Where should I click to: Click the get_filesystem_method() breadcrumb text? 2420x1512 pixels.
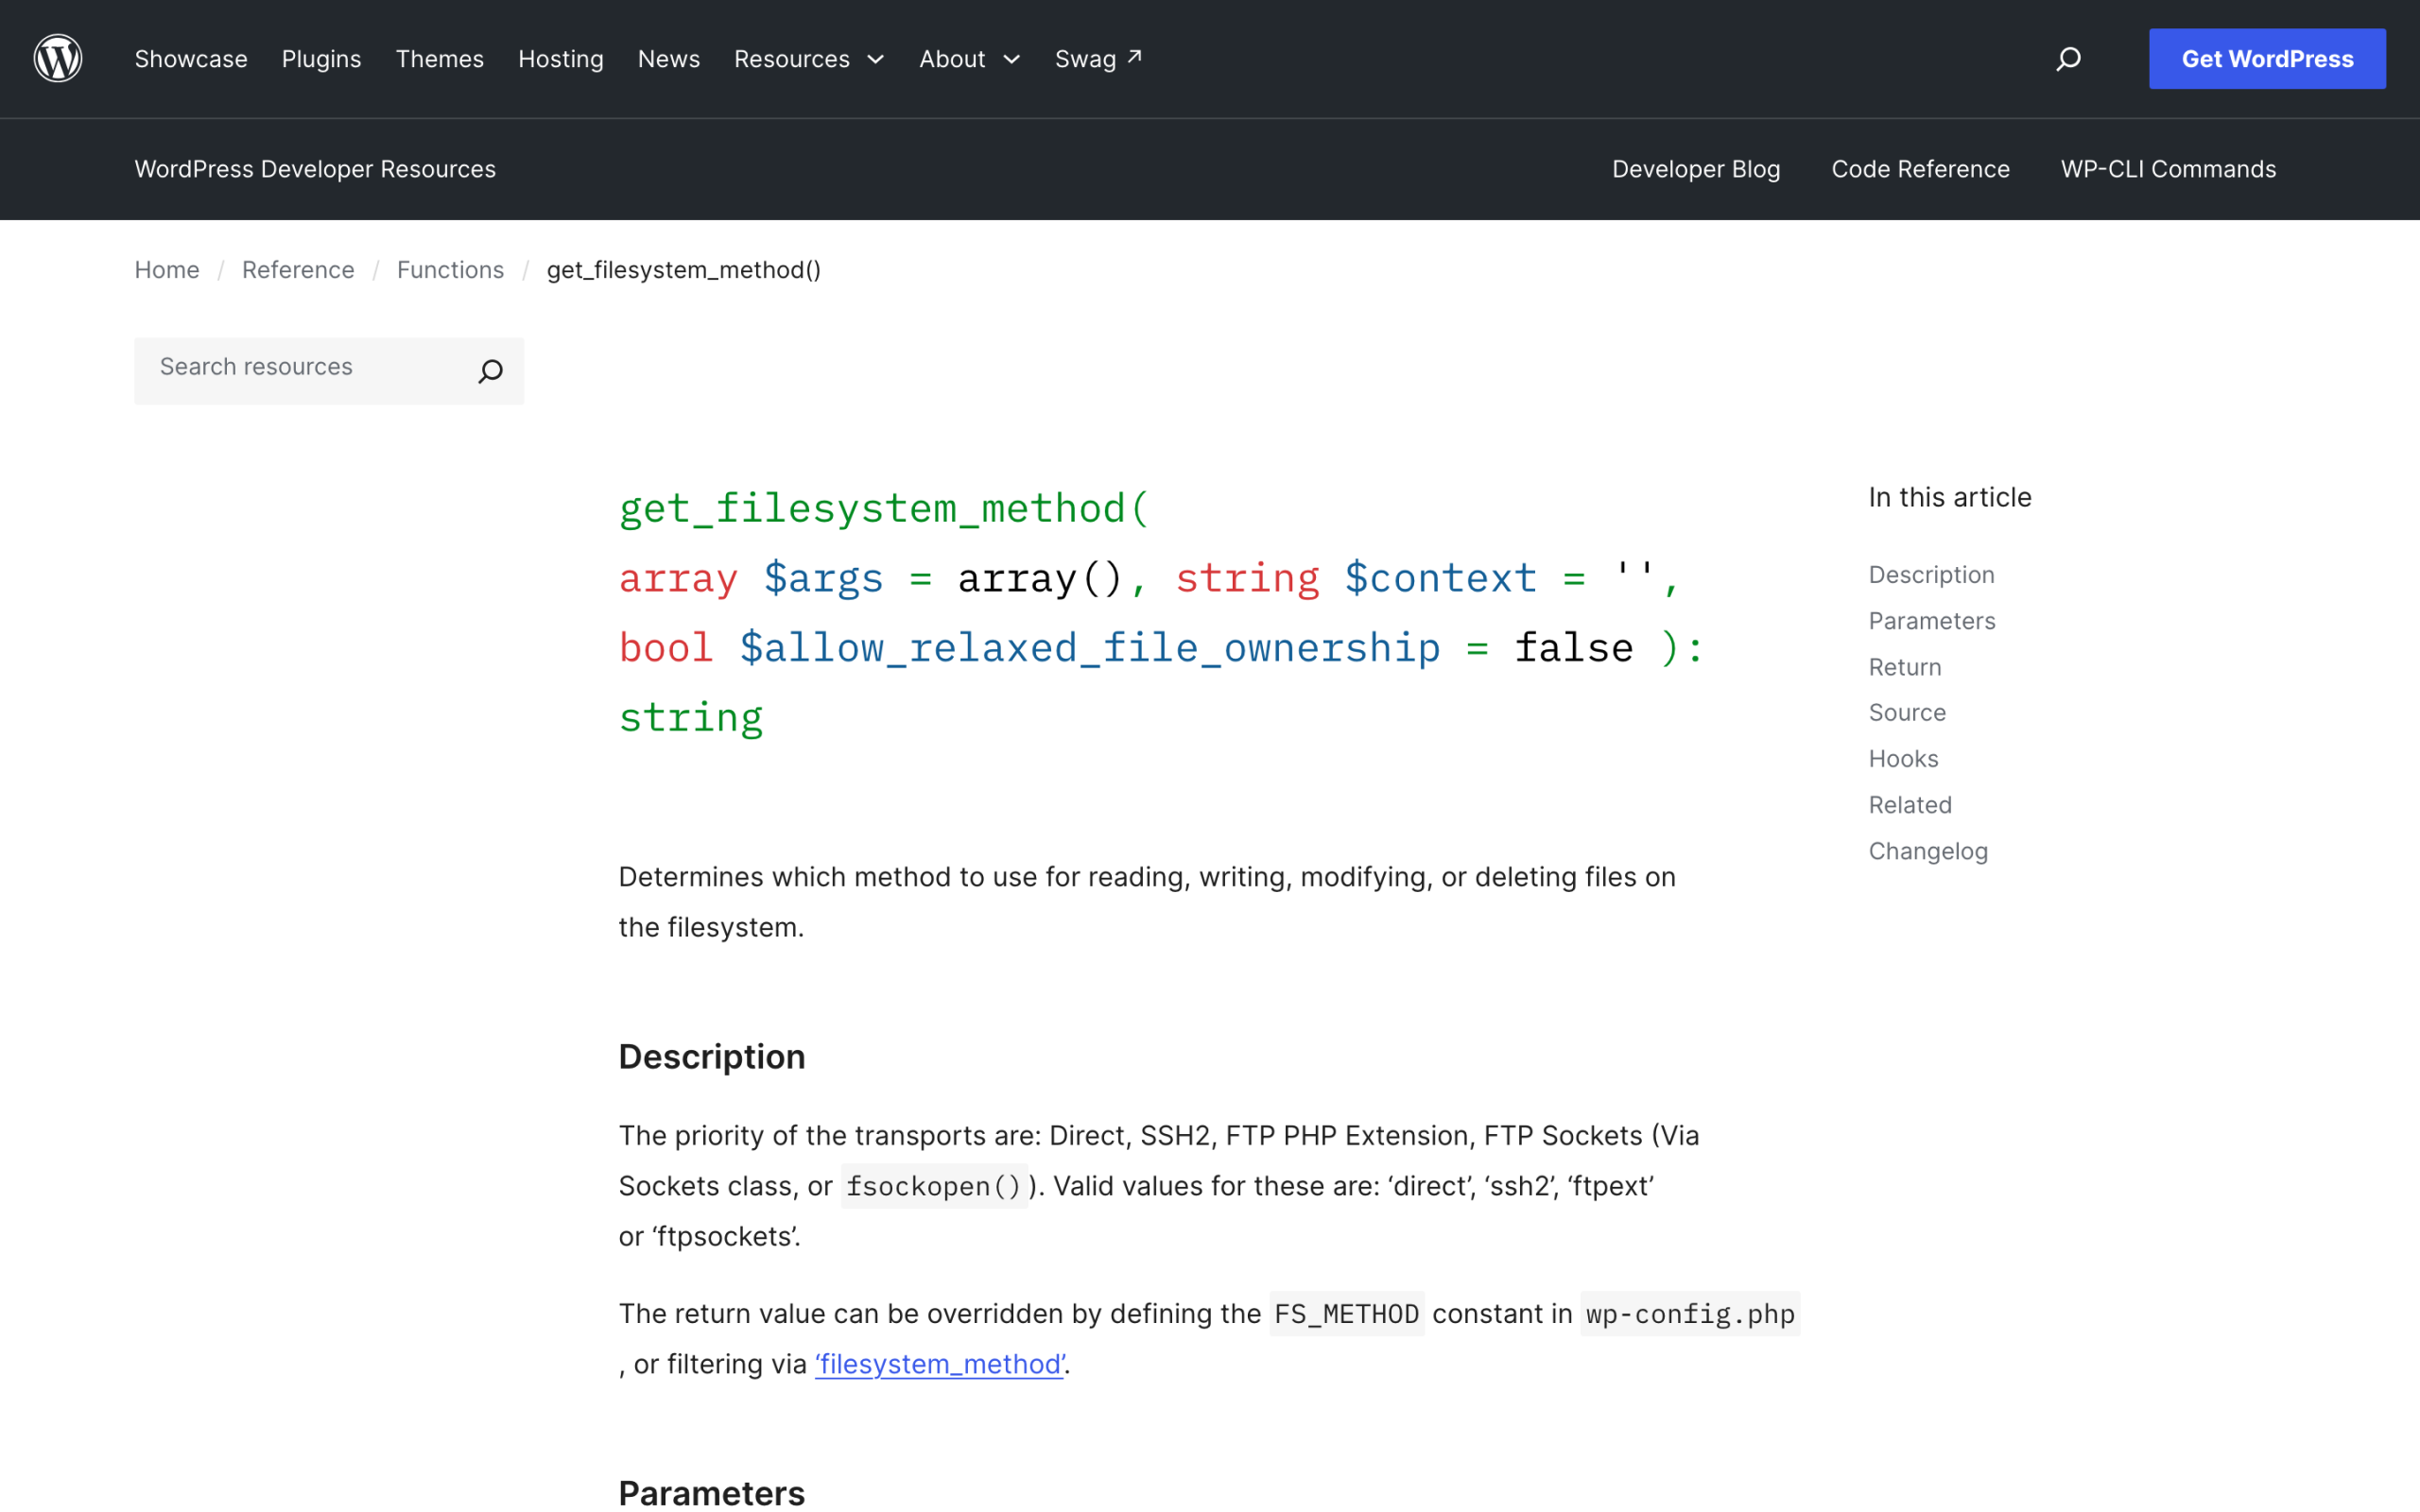coord(684,270)
